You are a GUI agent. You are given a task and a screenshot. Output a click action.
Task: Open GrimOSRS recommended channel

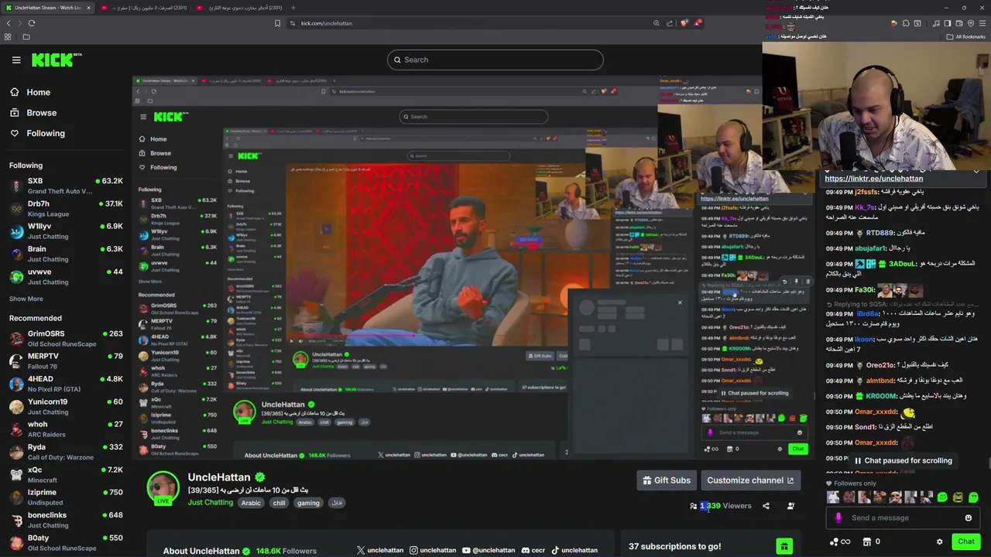click(x=66, y=339)
